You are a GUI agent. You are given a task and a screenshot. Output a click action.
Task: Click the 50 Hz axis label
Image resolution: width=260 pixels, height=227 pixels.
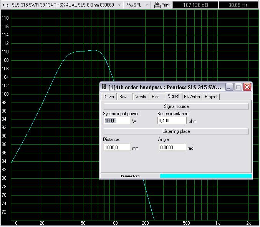click(x=83, y=223)
